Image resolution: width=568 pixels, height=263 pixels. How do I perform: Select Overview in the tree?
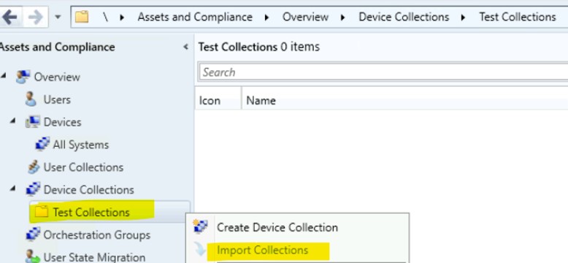57,77
